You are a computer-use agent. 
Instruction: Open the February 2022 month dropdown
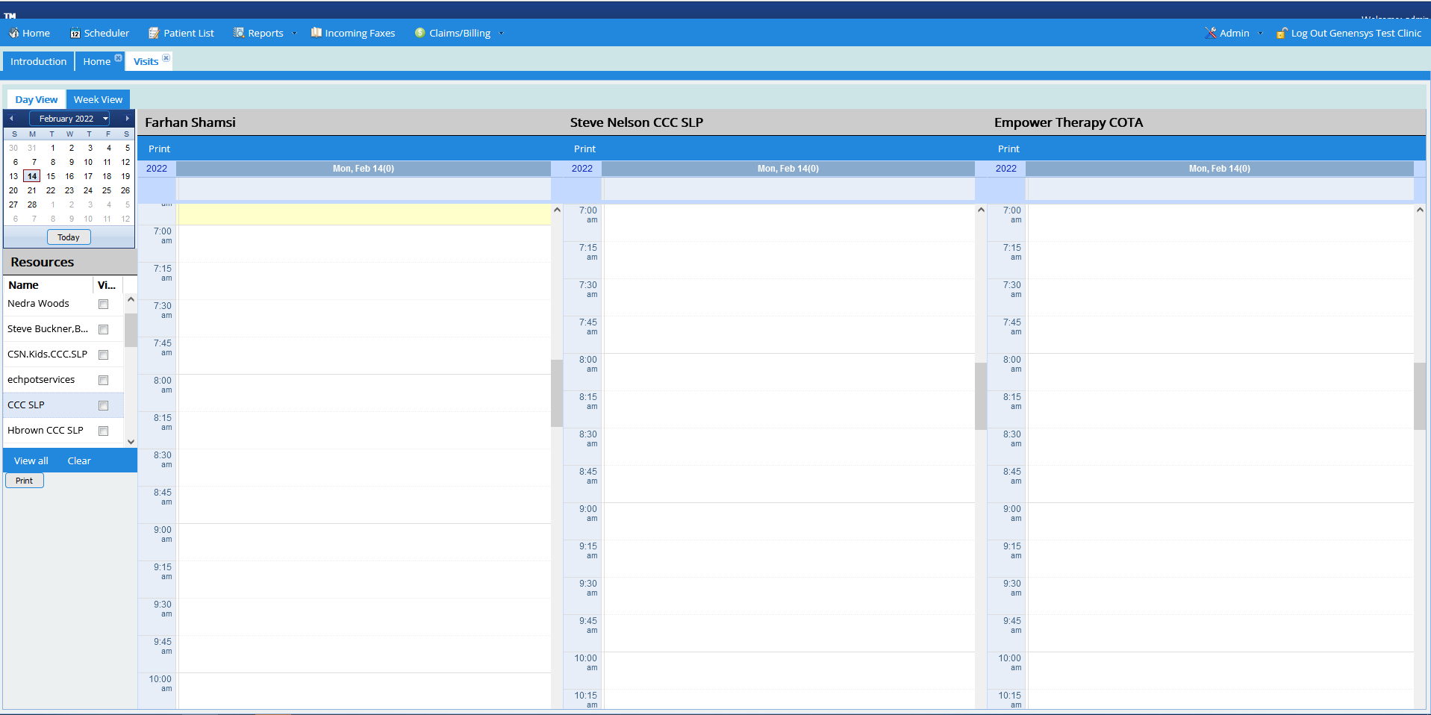[x=104, y=118]
